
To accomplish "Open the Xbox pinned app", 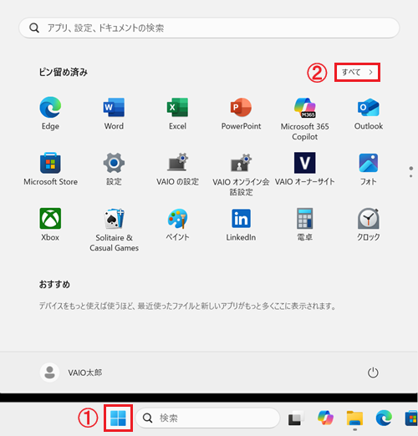I will pyautogui.click(x=50, y=225).
